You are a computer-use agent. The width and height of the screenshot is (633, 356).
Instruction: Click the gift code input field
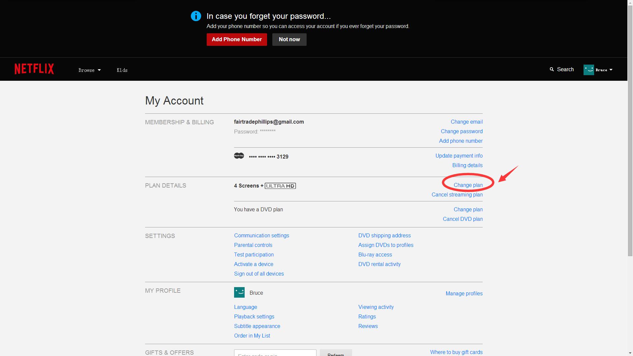click(275, 353)
